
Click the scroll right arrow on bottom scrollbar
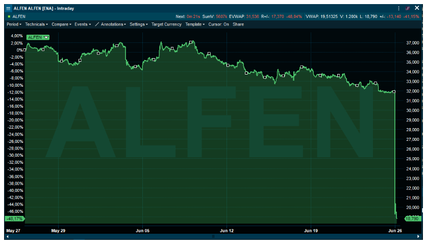coord(418,236)
